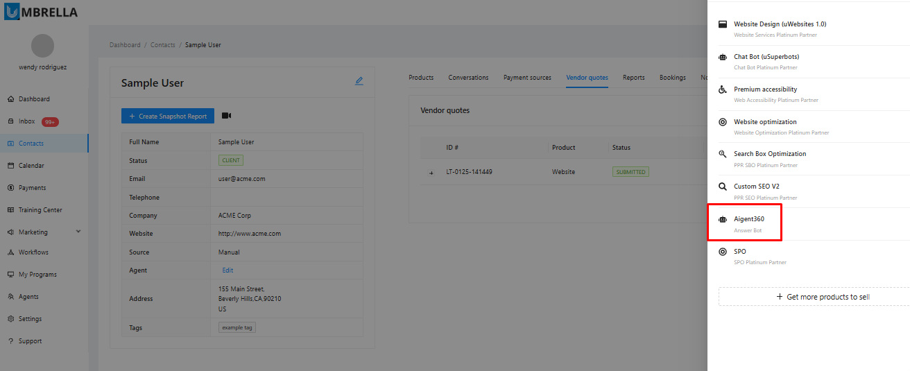Click the Search Box Optimization icon

point(722,154)
